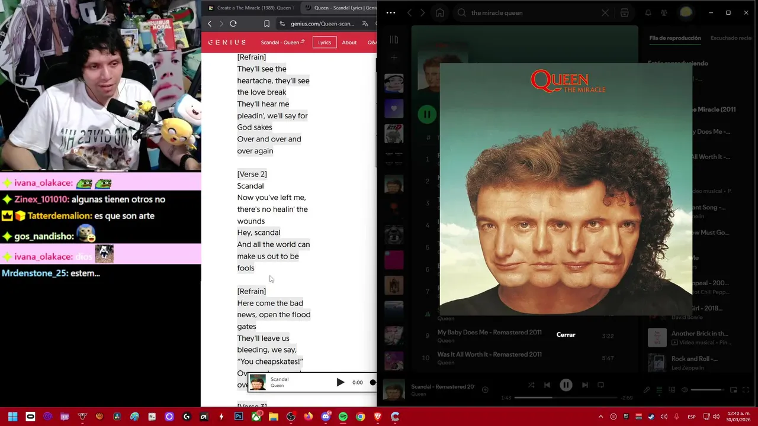Image resolution: width=758 pixels, height=426 pixels.
Task: Open the Spotify Home icon
Action: tap(439, 12)
